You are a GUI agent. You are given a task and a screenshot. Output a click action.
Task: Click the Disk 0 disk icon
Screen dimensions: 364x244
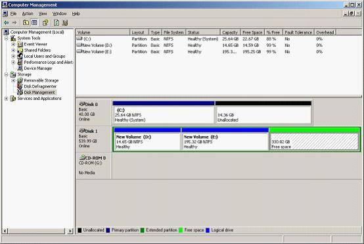82,104
